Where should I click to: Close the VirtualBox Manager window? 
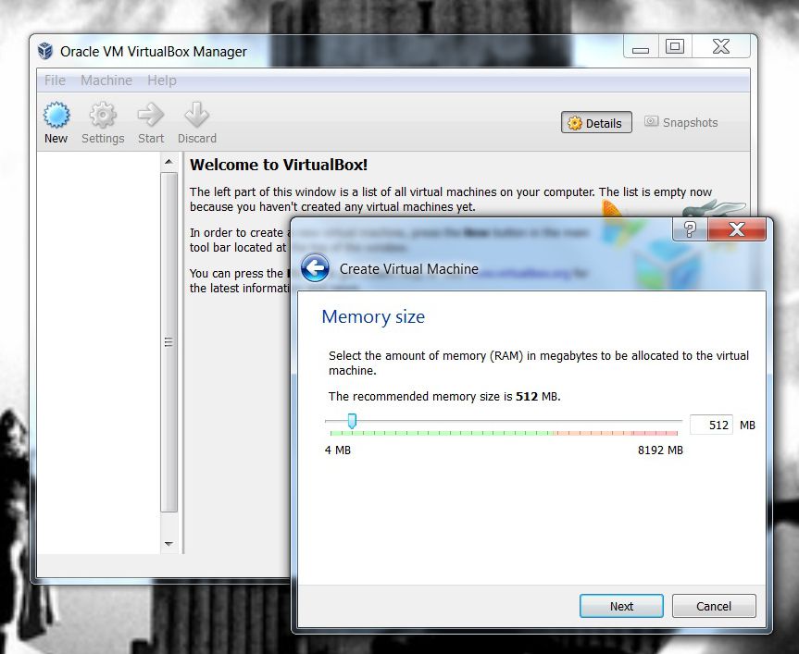tap(721, 47)
